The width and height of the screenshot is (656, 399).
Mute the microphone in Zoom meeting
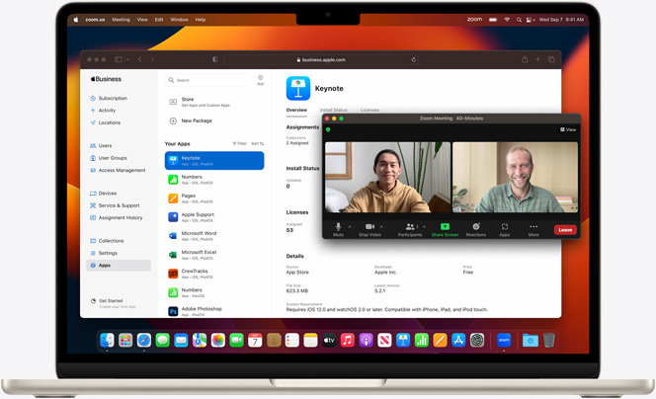[x=338, y=228]
